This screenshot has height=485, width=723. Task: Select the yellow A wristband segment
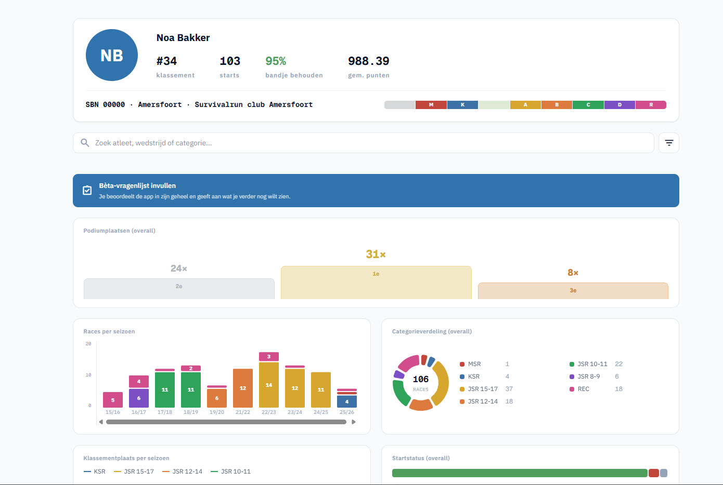pyautogui.click(x=525, y=105)
